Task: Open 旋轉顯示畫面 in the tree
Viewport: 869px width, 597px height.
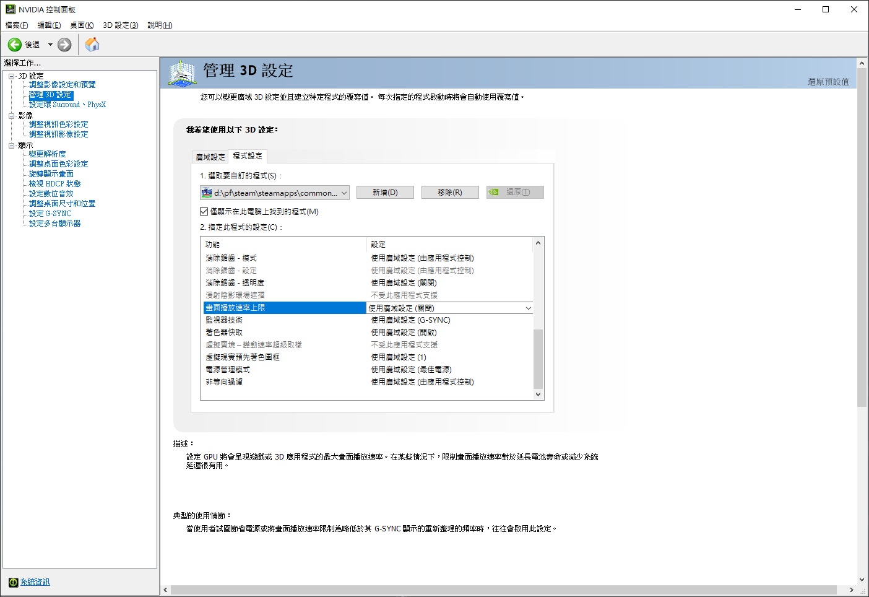Action: click(51, 174)
